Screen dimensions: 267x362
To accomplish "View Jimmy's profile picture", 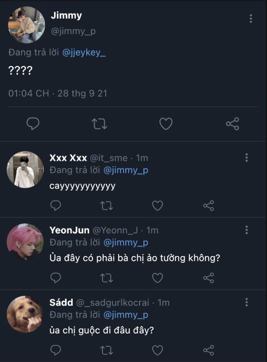I will click(26, 25).
